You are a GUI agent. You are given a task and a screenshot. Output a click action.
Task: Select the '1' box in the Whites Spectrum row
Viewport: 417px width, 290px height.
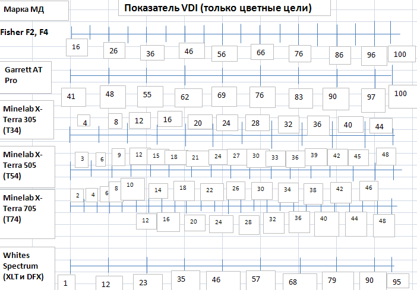click(x=67, y=282)
